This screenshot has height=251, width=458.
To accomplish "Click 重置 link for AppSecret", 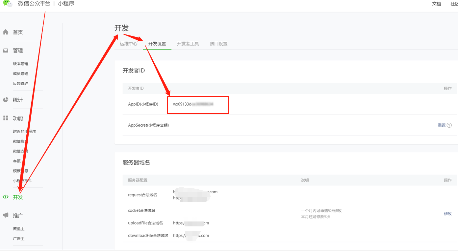I will [x=442, y=125].
